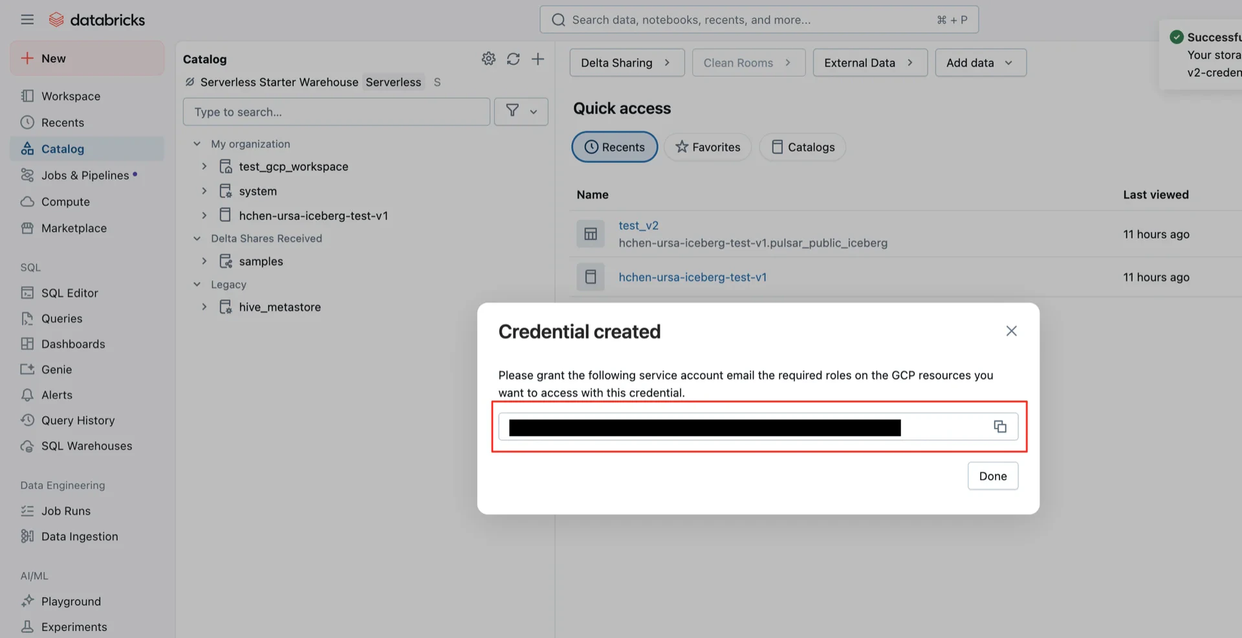
Task: Expand hive_metastore
Action: tap(204, 307)
